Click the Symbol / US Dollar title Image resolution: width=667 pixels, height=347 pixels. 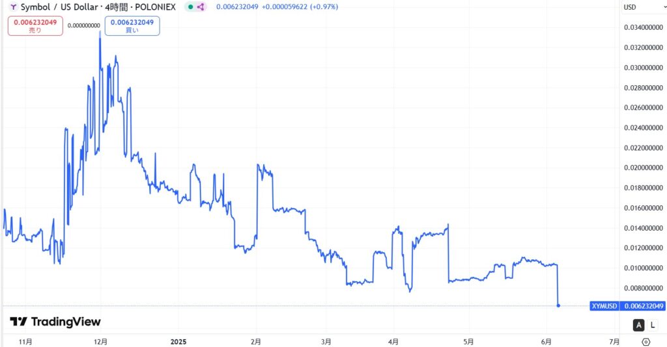(x=59, y=7)
